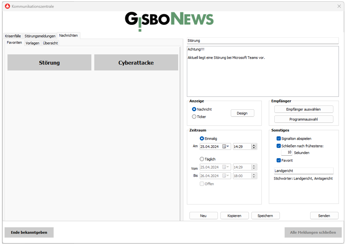This screenshot has height=246, width=346.
Task: Open the calendar dropdown for the Am date
Action: click(225, 147)
